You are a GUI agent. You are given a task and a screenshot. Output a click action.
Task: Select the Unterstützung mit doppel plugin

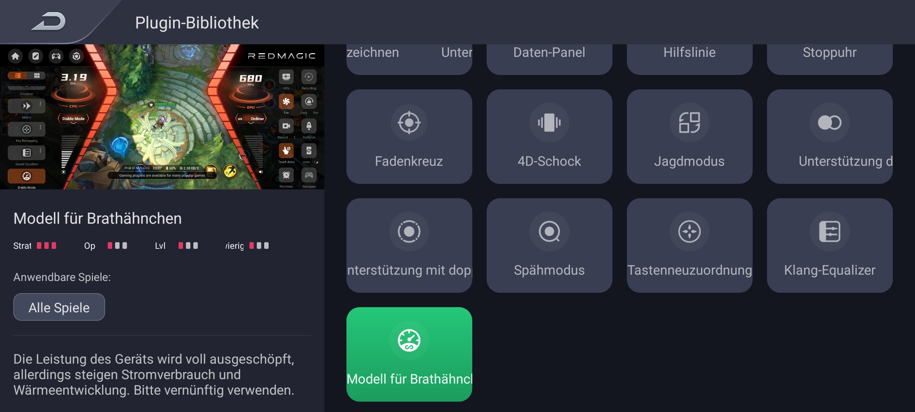click(x=409, y=245)
